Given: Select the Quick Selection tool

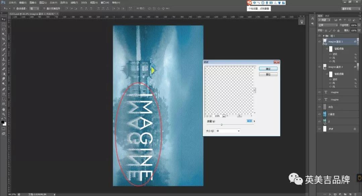Looking at the screenshot, I should coord(3,34).
